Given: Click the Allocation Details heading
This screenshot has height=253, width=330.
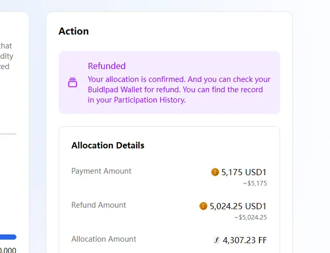Looking at the screenshot, I should click(108, 145).
